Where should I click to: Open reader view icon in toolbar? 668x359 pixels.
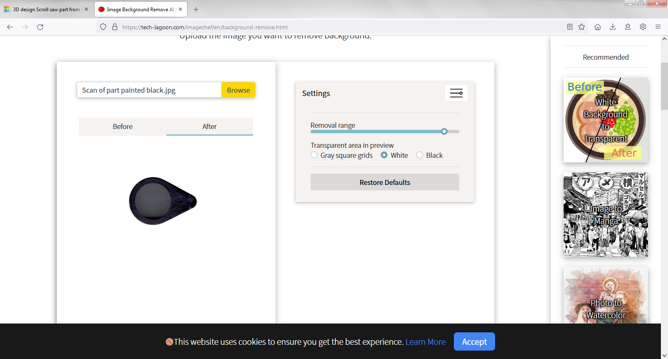pos(570,27)
